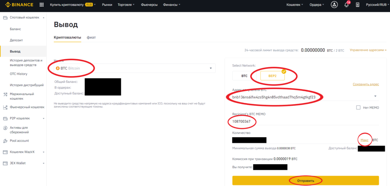Expand the 'JEX Wallet' section

point(44,163)
